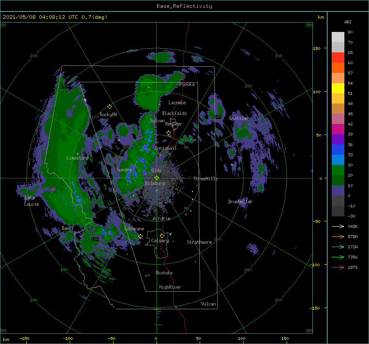Select the purple-gray 0 dBZ color swatch
The width and height of the screenshot is (369, 344).
click(338, 190)
